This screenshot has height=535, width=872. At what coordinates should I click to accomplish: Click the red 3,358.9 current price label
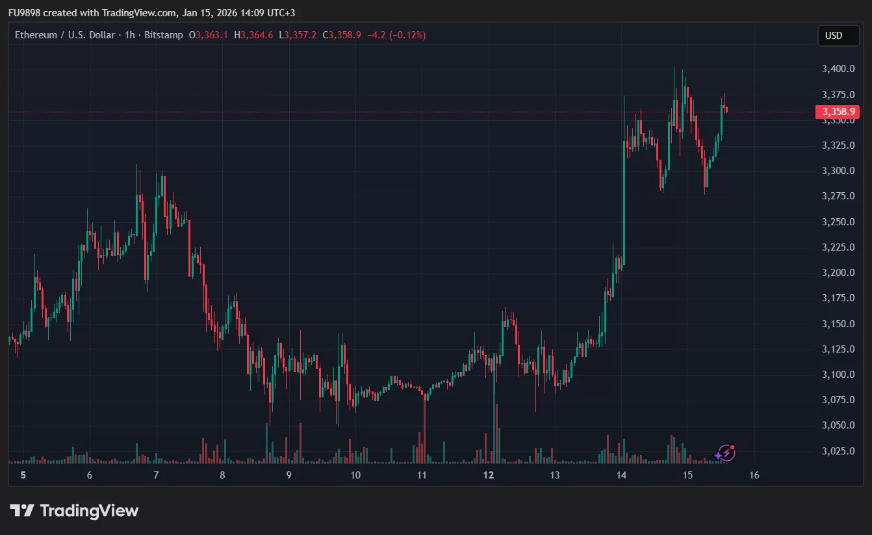[x=837, y=112]
